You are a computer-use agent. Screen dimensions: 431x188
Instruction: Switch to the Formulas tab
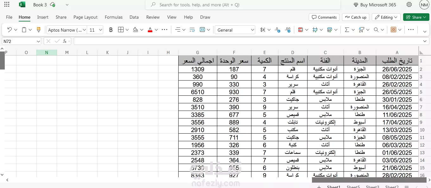tap(114, 17)
